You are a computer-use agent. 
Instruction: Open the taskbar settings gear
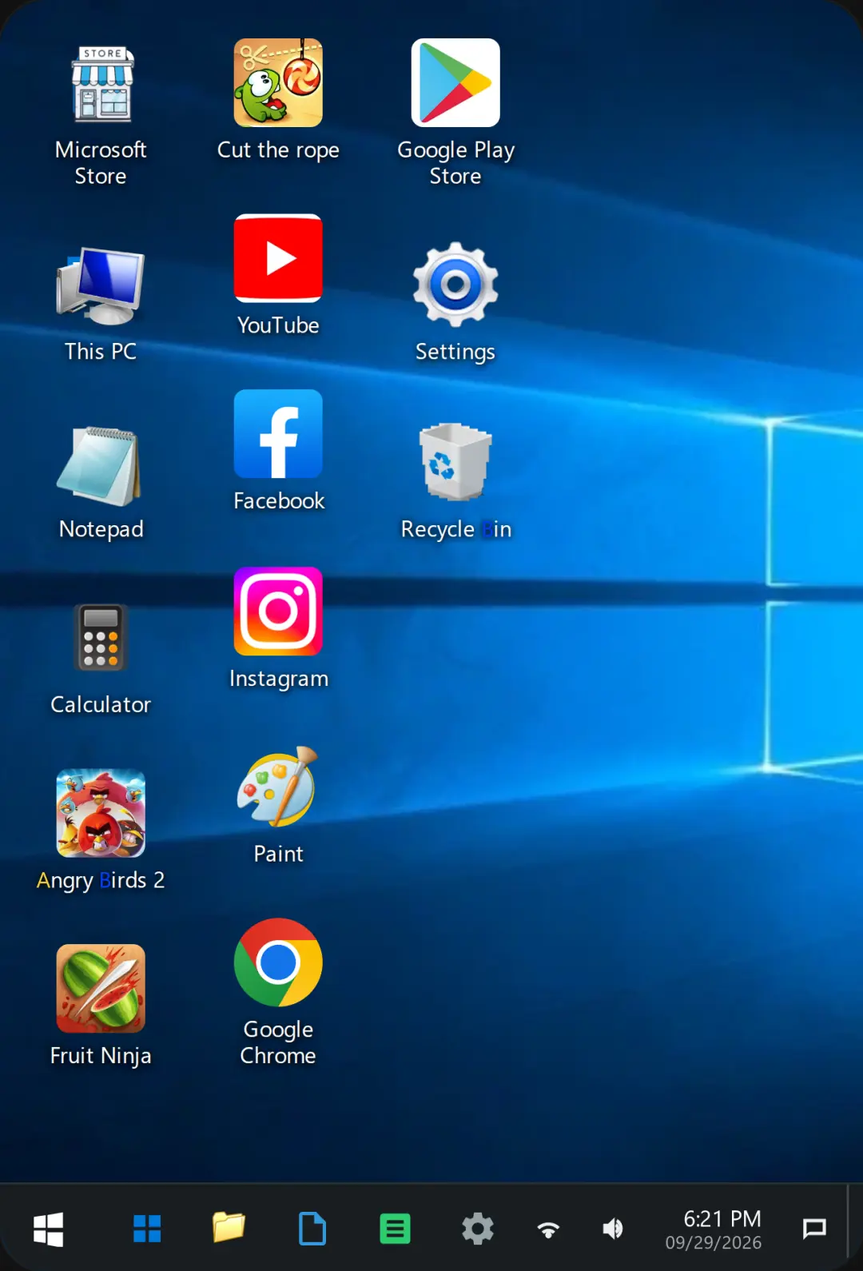coord(478,1229)
